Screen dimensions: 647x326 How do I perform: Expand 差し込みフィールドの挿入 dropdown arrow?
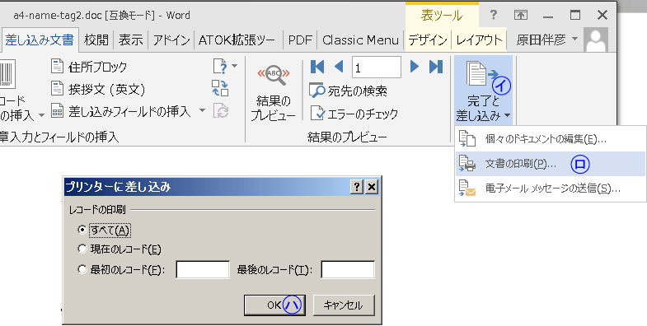[x=202, y=110]
